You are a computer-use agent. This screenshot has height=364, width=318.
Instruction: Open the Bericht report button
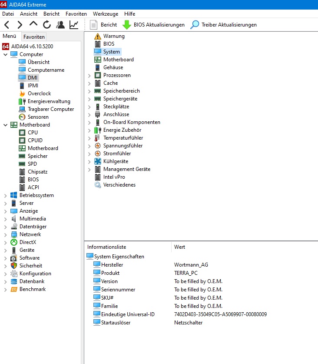pos(103,25)
